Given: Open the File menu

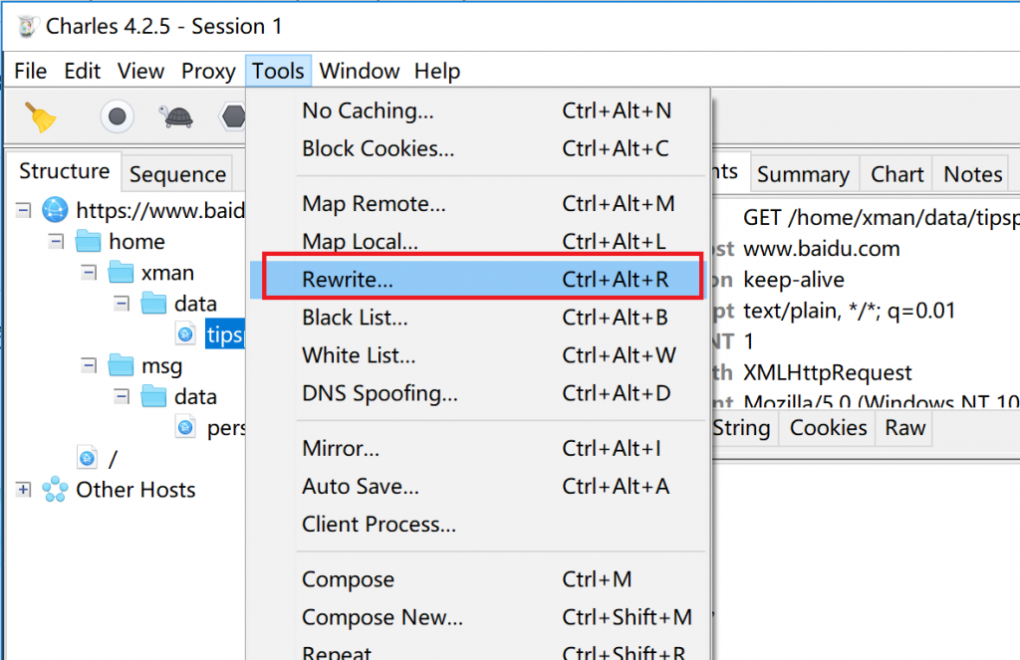Looking at the screenshot, I should 31,71.
